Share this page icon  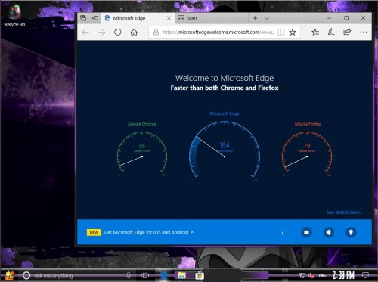(347, 33)
